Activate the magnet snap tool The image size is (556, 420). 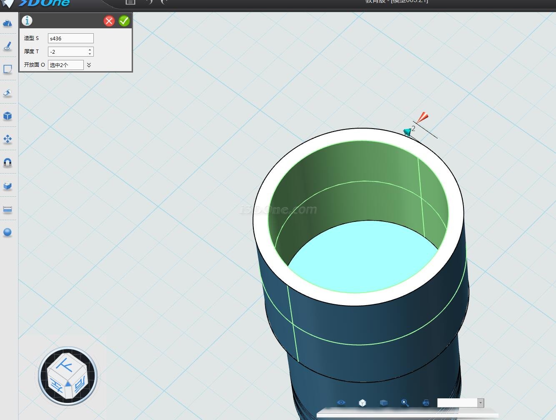(8, 162)
